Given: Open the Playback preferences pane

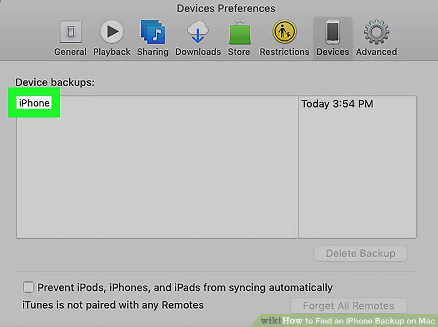Looking at the screenshot, I should click(x=112, y=38).
